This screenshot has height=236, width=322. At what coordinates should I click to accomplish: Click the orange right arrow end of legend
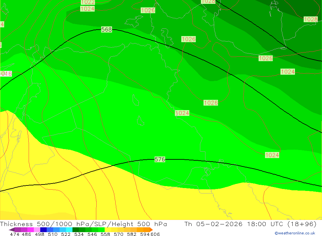(151, 230)
